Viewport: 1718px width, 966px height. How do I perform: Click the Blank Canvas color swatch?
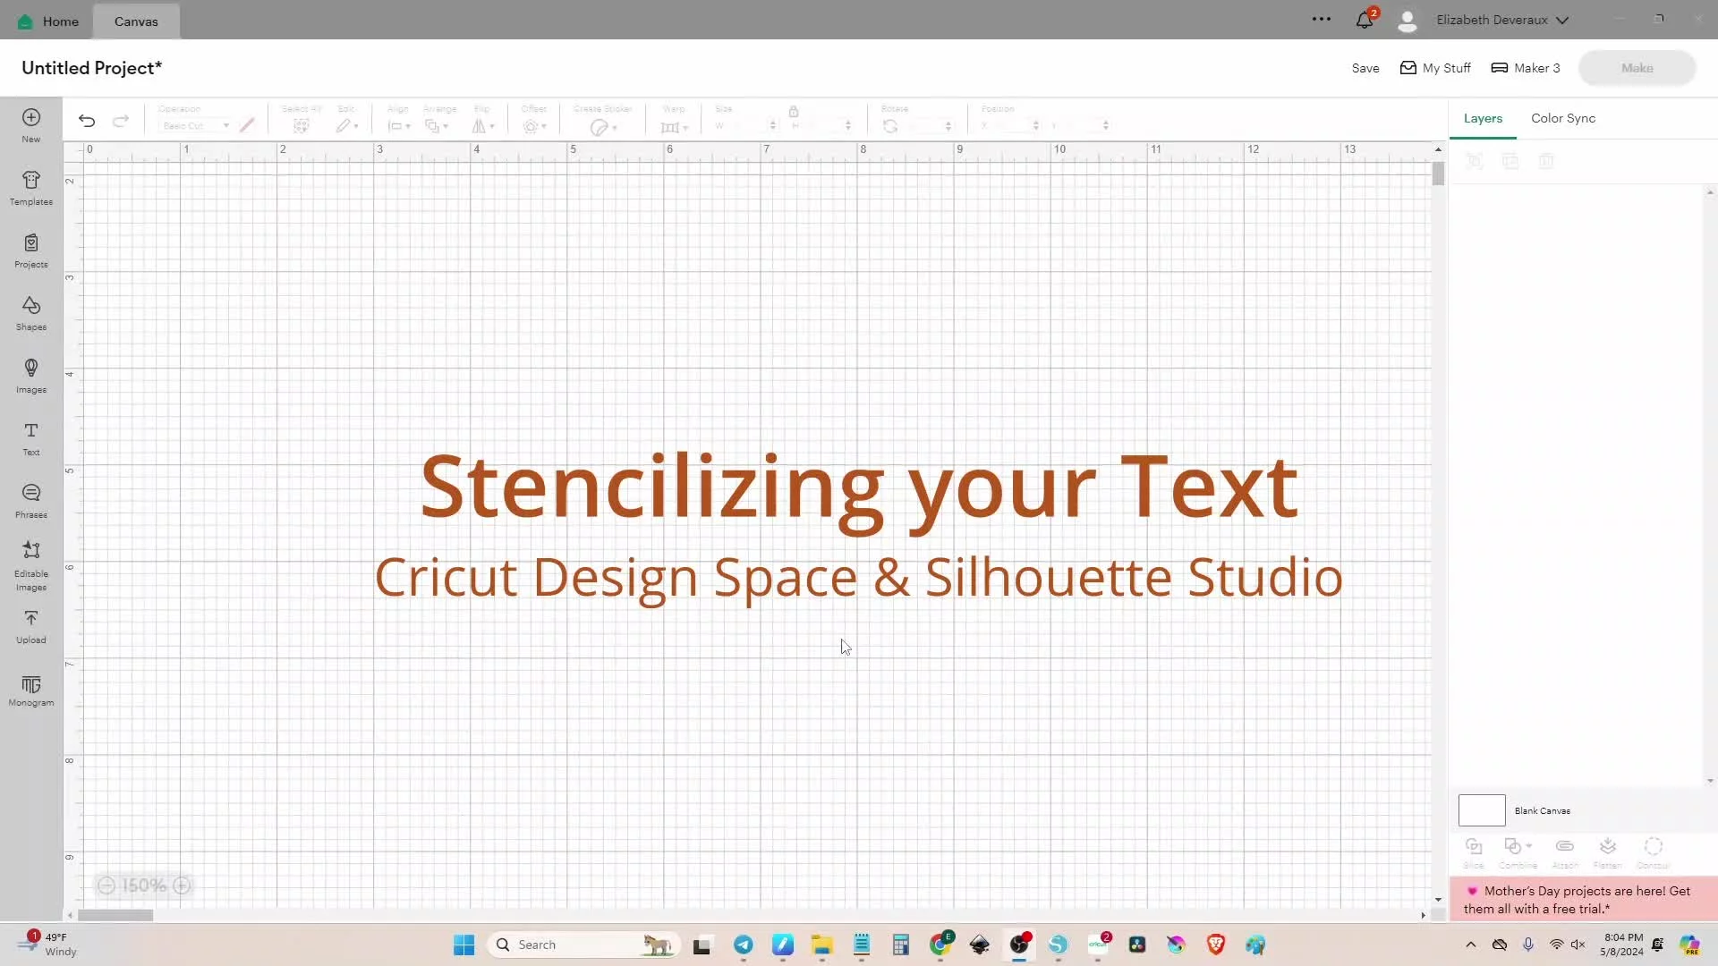pyautogui.click(x=1482, y=810)
